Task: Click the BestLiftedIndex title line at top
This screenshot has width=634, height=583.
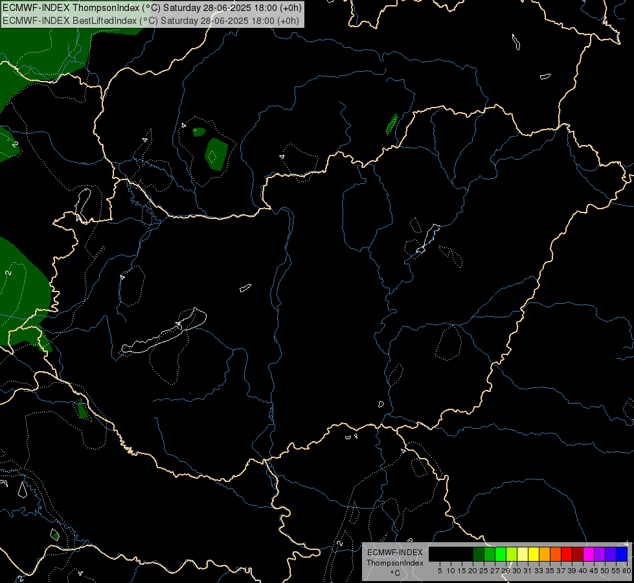Action: [150, 21]
